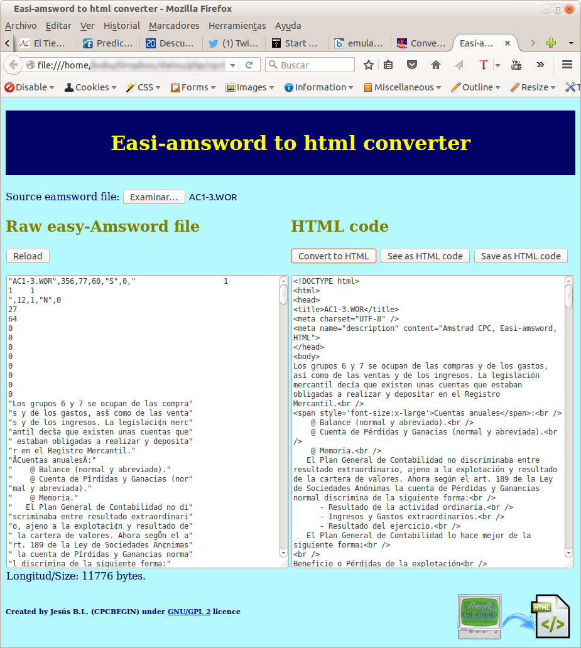
Task: Click down arrow of HTML textarea scrollbar
Action: [568, 553]
